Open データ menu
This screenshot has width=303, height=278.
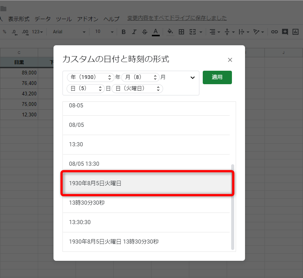tap(43, 19)
